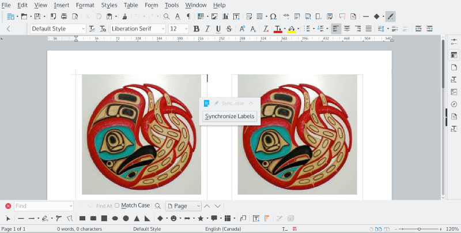Apply red font color swatch
This screenshot has width=461, height=233.
[278, 29]
